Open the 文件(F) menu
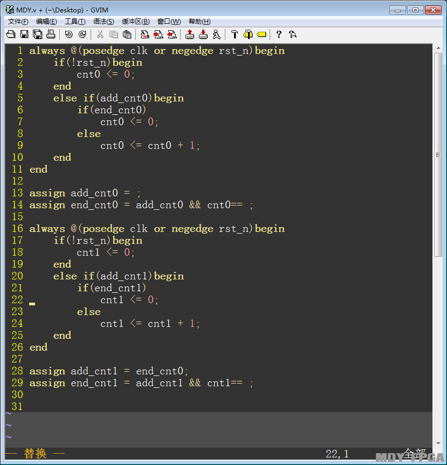The width and height of the screenshot is (447, 465). pyautogui.click(x=18, y=22)
